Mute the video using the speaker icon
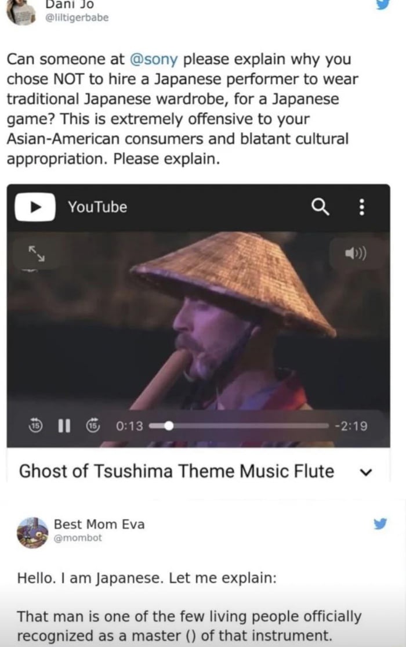The height and width of the screenshot is (647, 406). coord(356,254)
